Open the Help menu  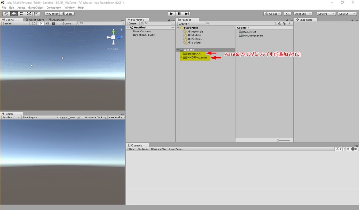(81, 8)
